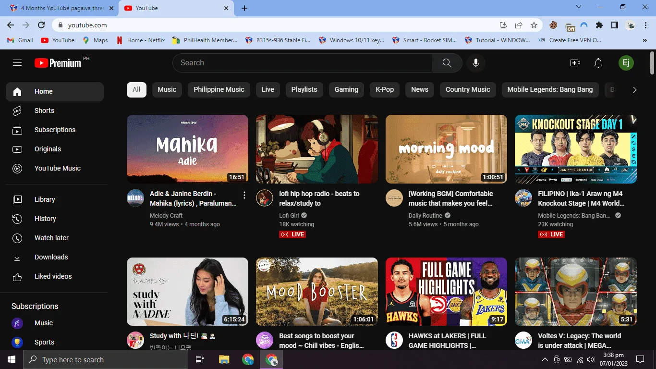
Task: Open the Music subscription channel
Action: (55, 323)
